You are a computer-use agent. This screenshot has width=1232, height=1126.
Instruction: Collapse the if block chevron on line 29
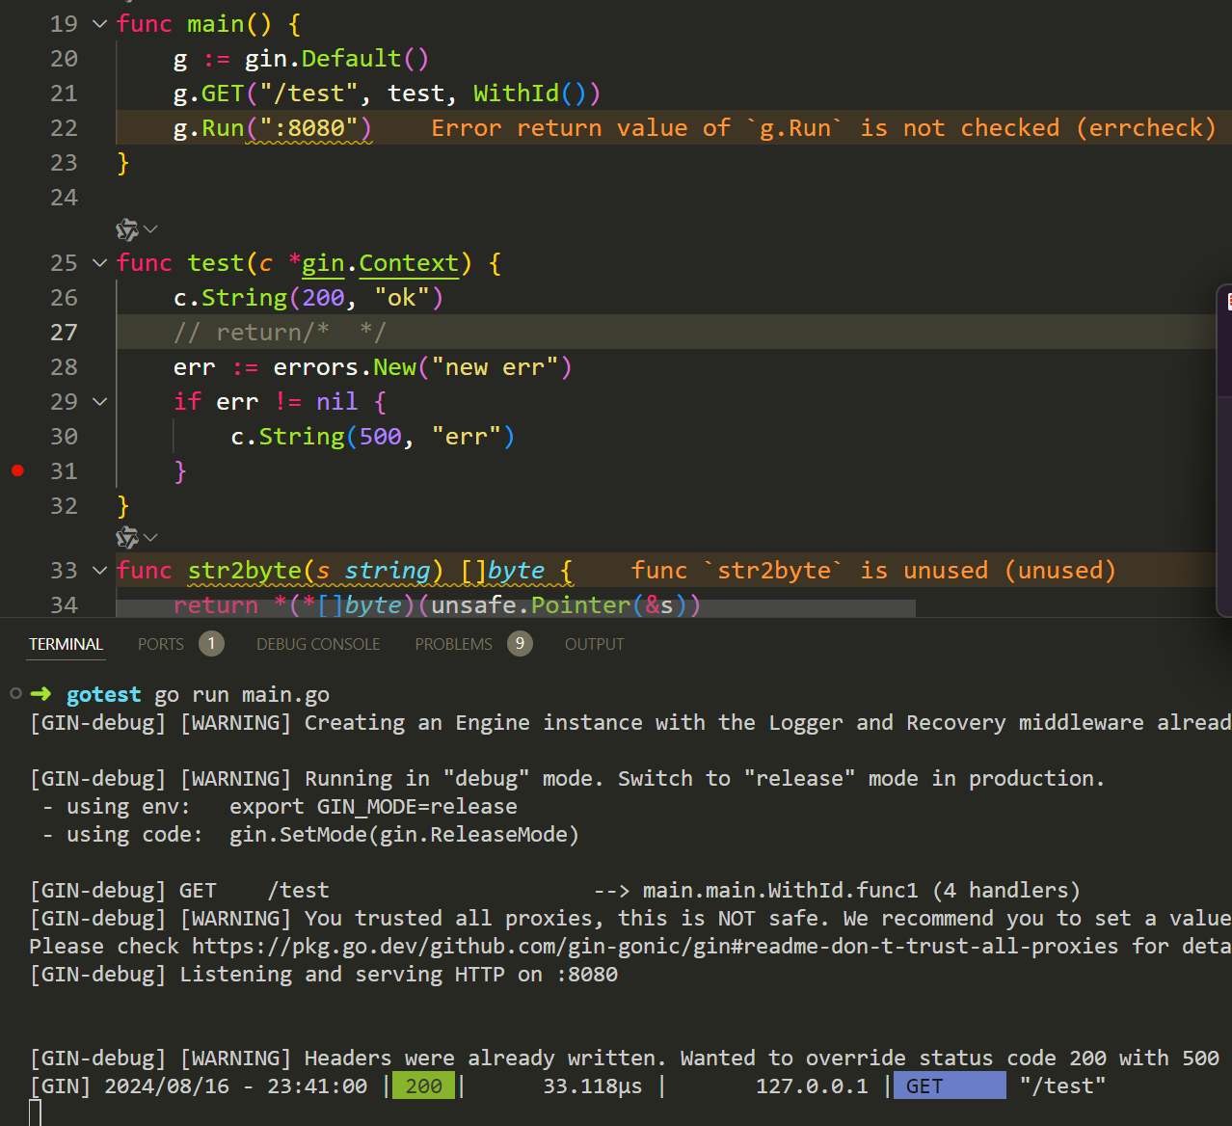tap(99, 402)
